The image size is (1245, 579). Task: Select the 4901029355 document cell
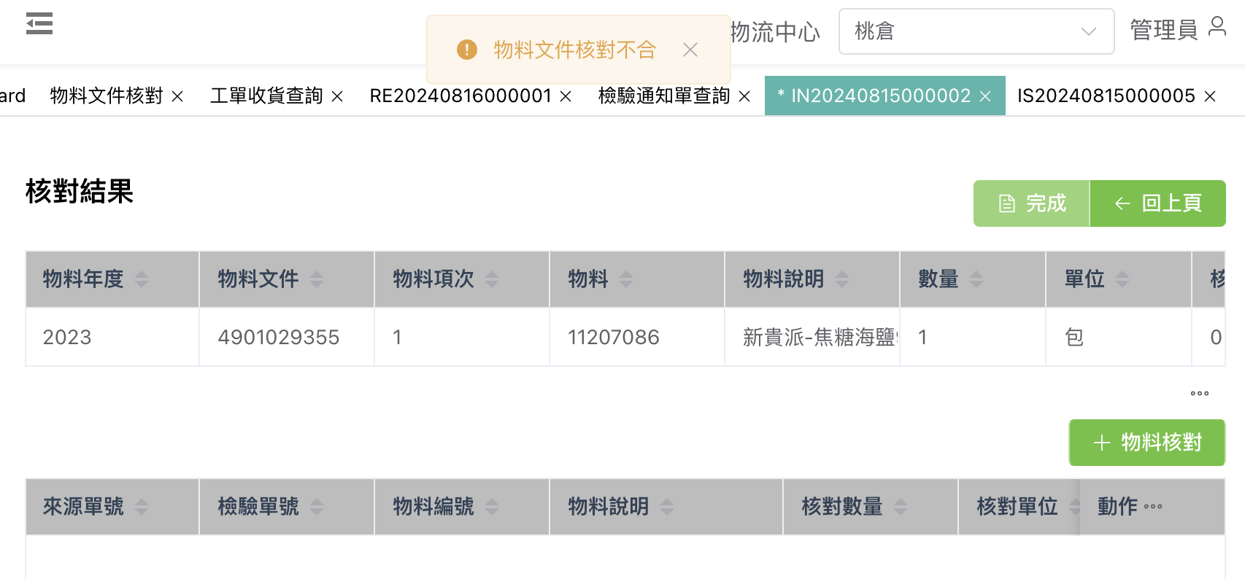(x=279, y=337)
